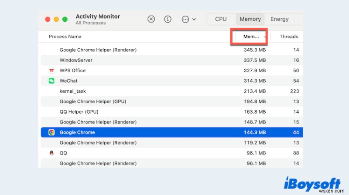Click the 314.3 MB memory value

click(255, 81)
